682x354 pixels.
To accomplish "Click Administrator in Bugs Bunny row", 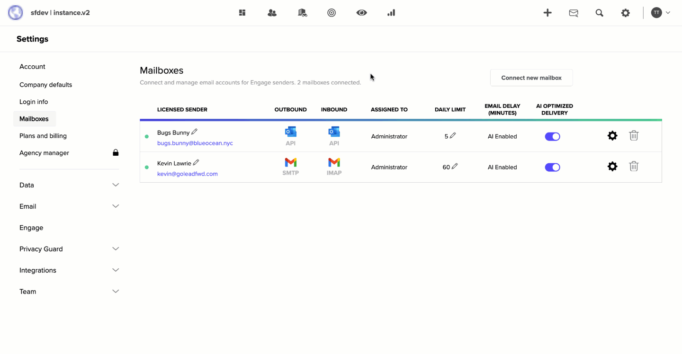I will pyautogui.click(x=389, y=136).
